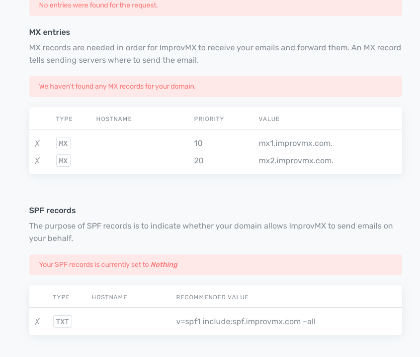Image resolution: width=420 pixels, height=357 pixels.
Task: Click the MX type badge with priority 10
Action: [63, 143]
